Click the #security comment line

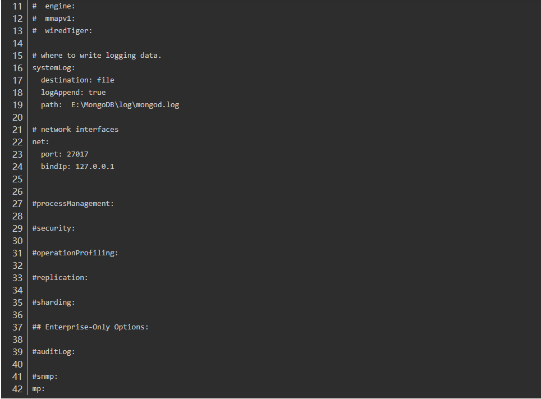tap(53, 228)
